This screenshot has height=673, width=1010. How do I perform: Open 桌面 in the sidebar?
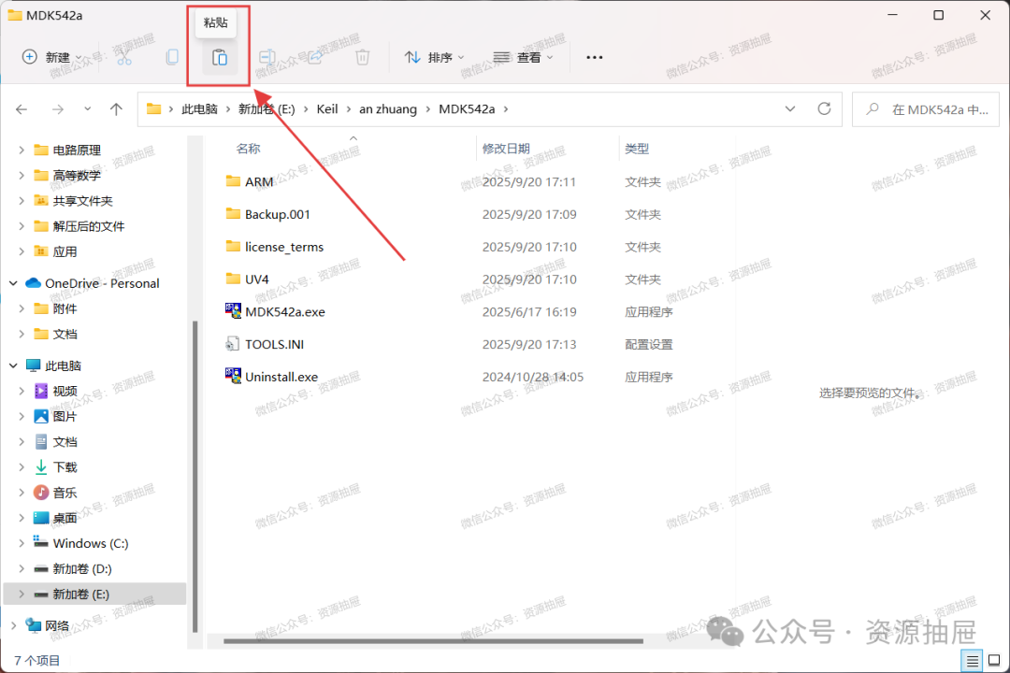coord(65,519)
